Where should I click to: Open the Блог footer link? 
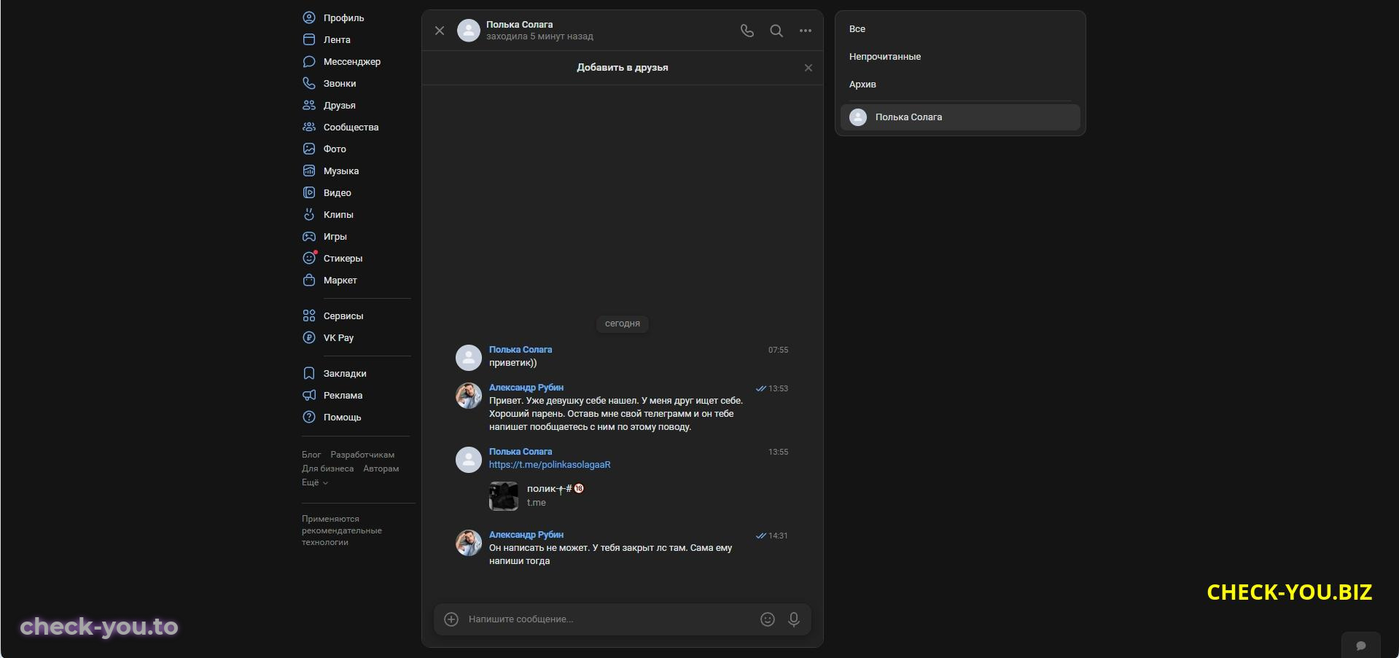coord(311,455)
